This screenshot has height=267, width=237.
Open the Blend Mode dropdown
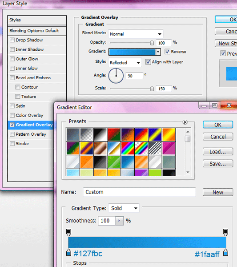click(136, 34)
